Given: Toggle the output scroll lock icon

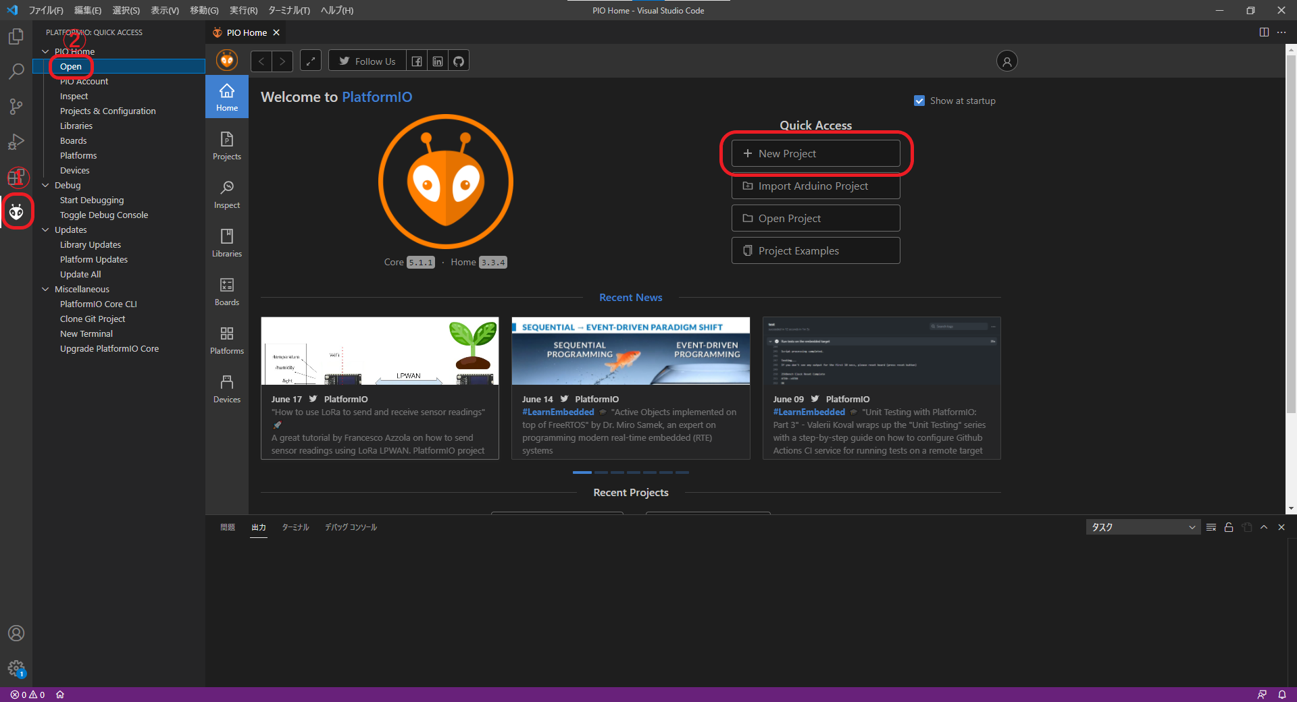Looking at the screenshot, I should coord(1229,527).
